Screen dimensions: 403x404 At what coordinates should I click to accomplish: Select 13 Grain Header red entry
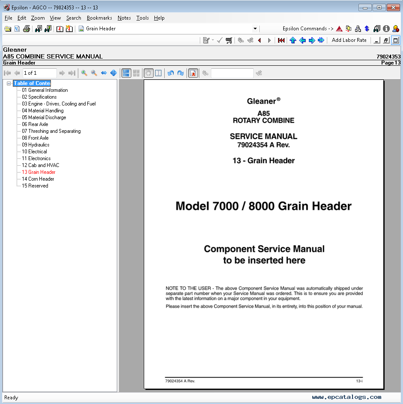[39, 172]
